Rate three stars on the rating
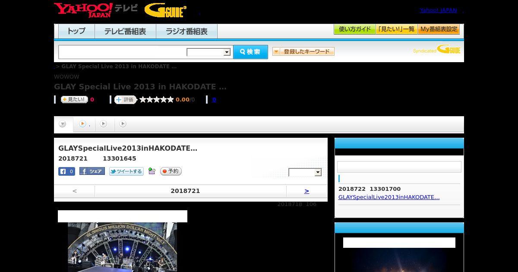 tap(157, 100)
